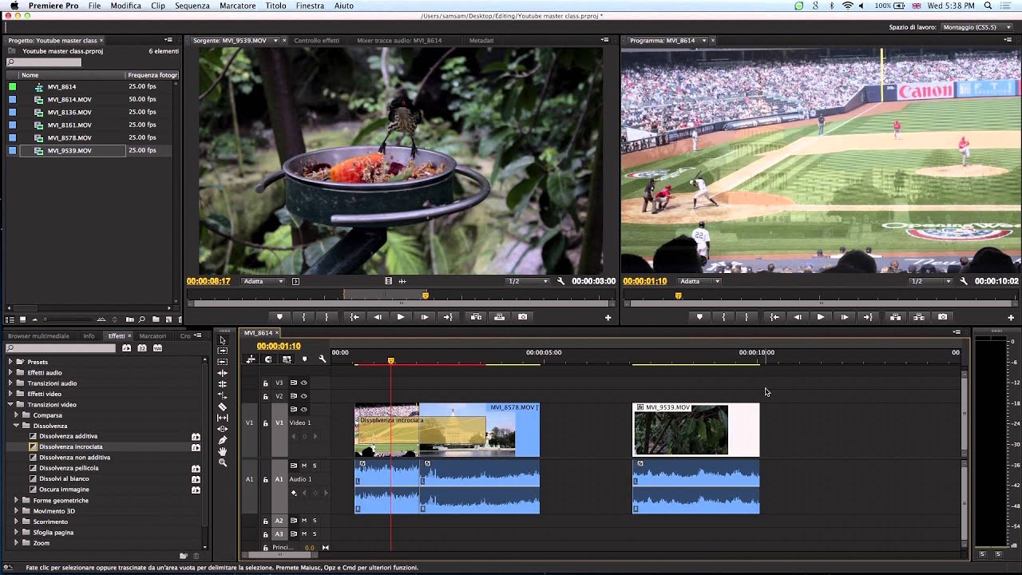
Task: Click Insert button in Source monitor
Action: [x=477, y=317]
